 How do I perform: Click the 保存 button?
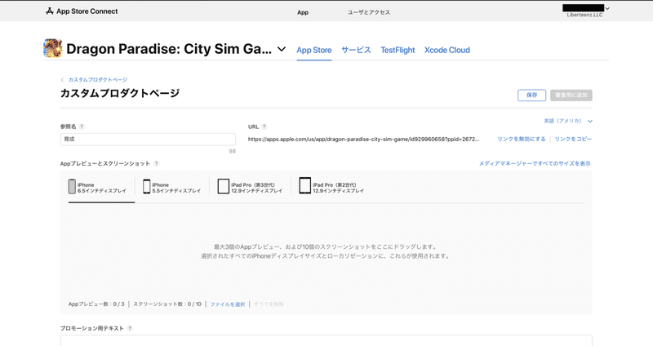[x=532, y=95]
